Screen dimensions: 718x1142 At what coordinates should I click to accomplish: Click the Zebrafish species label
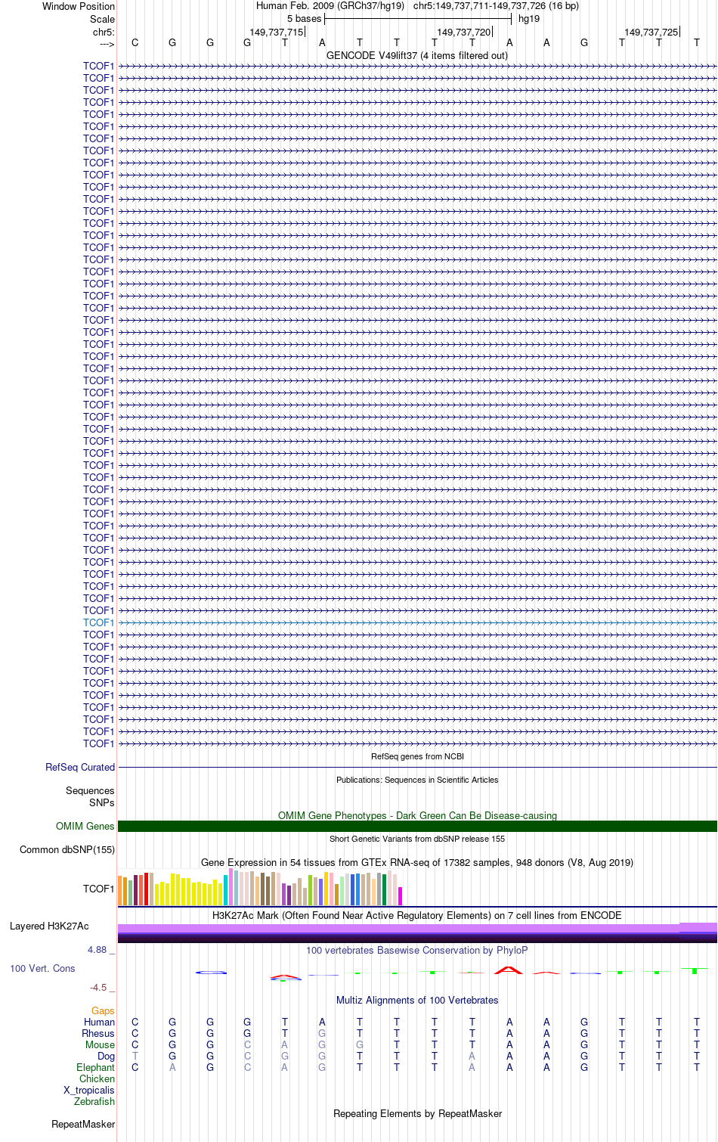coord(94,1101)
